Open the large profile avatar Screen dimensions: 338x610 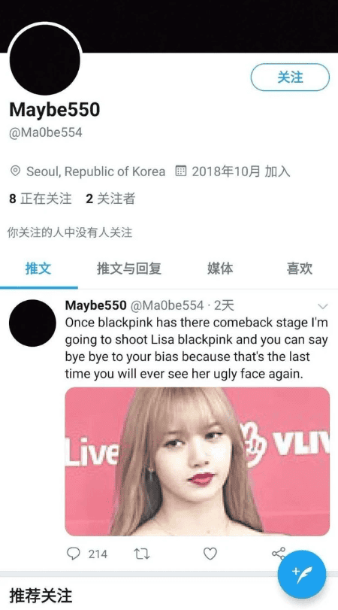click(x=44, y=59)
